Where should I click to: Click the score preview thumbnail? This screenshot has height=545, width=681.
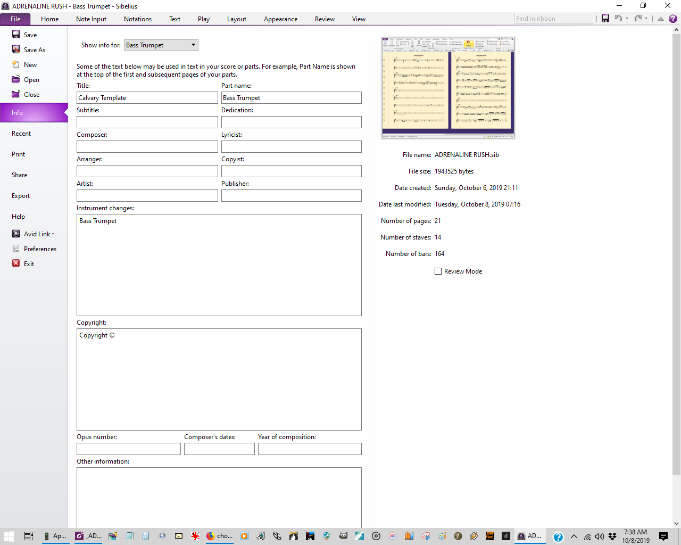(448, 88)
